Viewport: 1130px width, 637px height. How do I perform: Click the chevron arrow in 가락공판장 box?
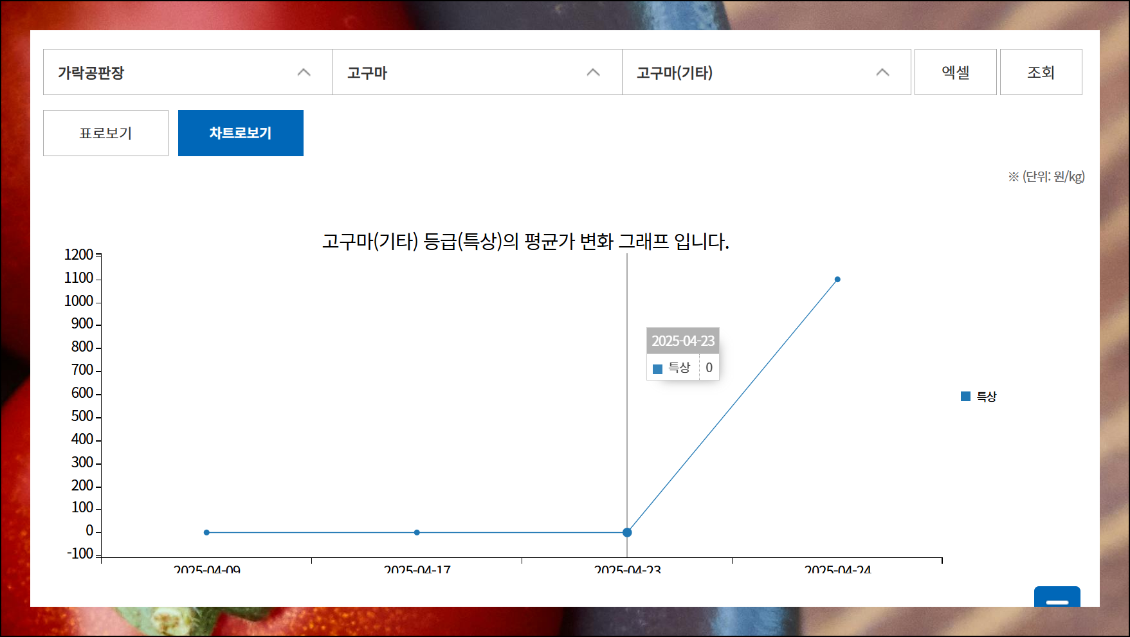[x=304, y=73]
